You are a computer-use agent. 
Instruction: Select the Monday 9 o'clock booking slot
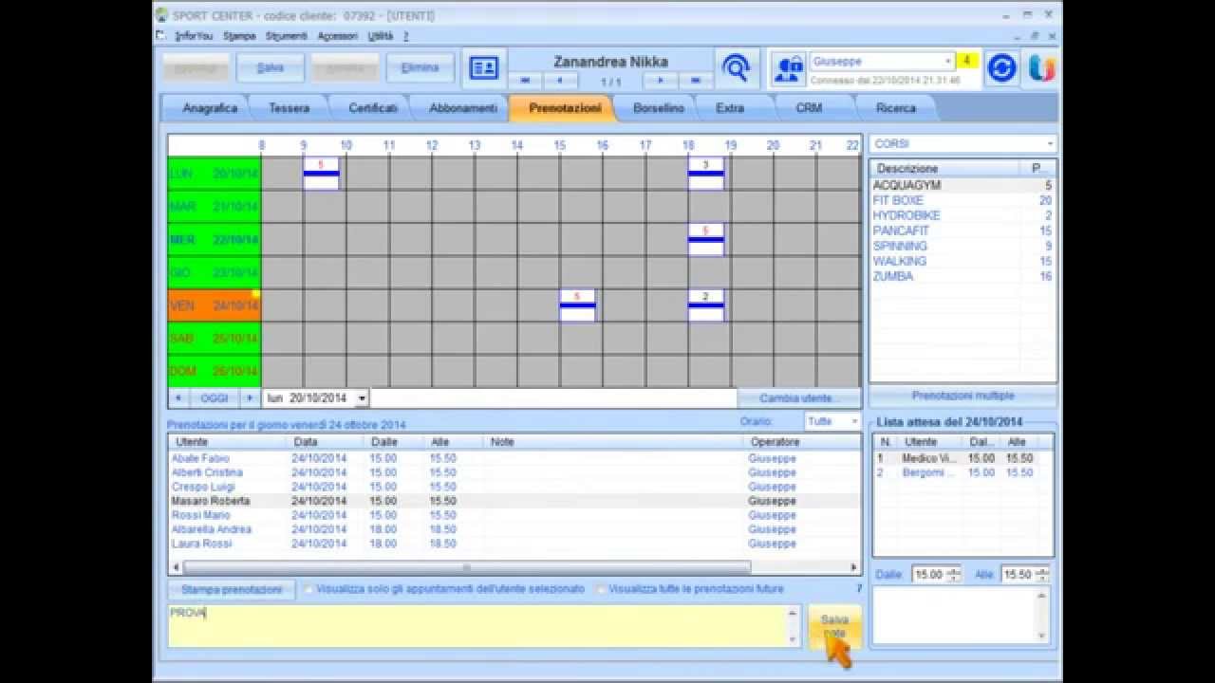point(321,174)
